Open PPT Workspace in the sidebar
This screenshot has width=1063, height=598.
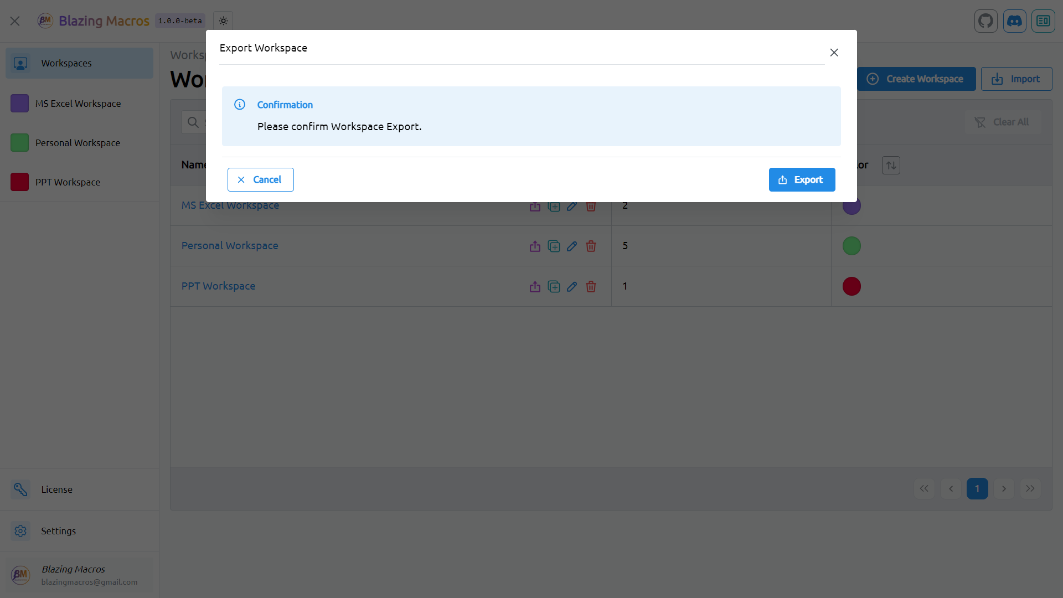80,182
